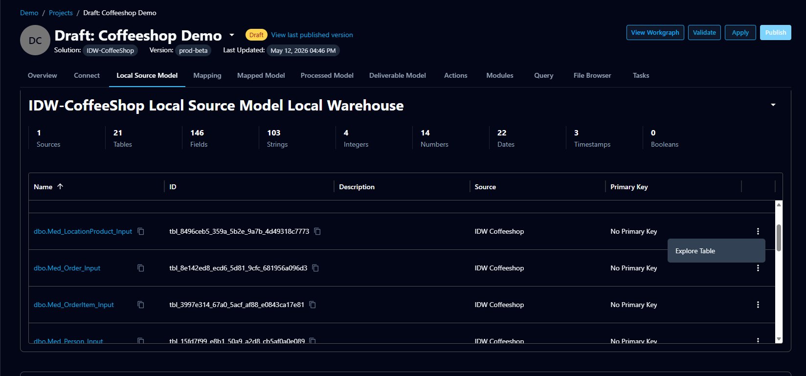Viewport: 806px width, 376px height.
Task: Open dbo.Med_OrderItem_Input table link
Action: tap(74, 305)
